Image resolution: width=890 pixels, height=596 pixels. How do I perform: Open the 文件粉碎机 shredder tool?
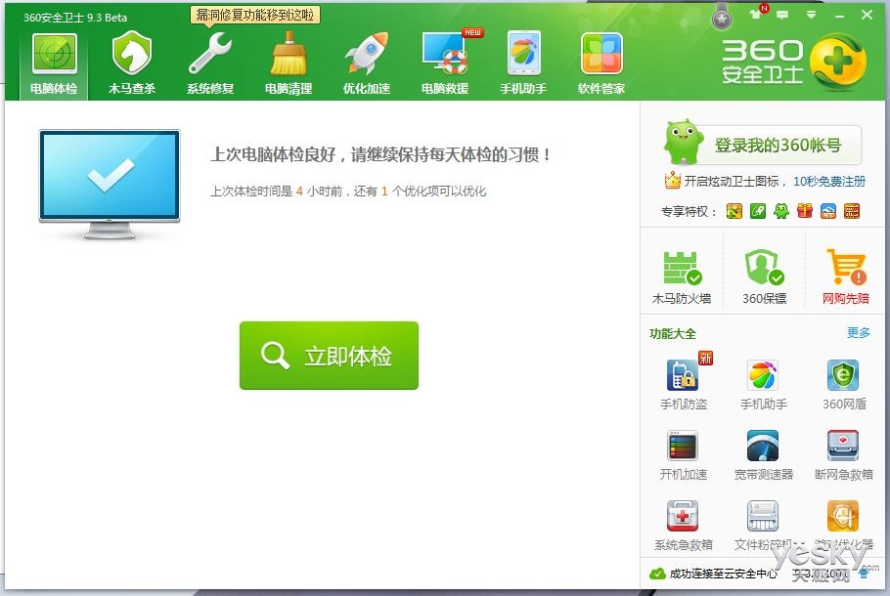coord(764,525)
